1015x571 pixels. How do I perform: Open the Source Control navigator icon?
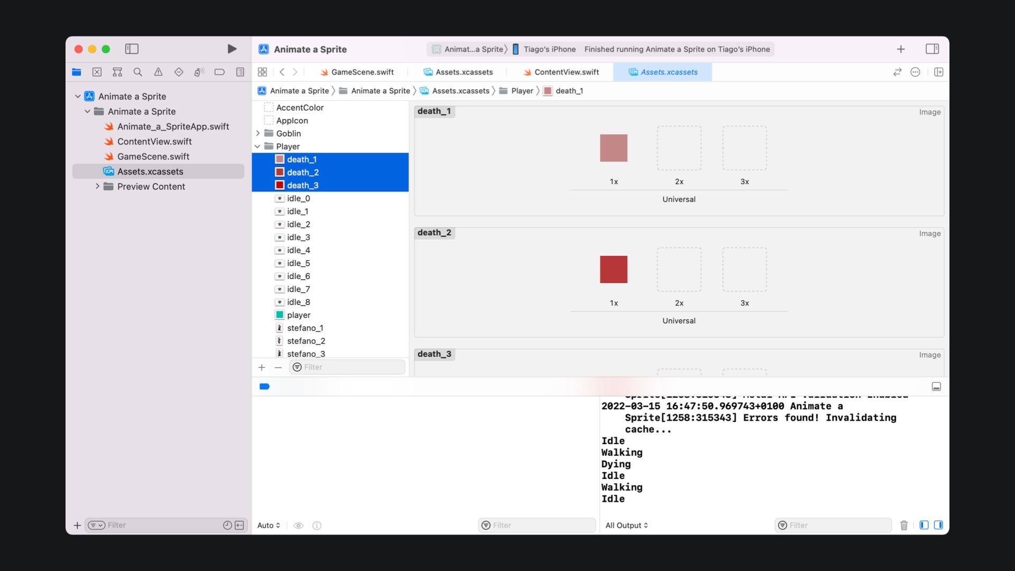click(97, 72)
